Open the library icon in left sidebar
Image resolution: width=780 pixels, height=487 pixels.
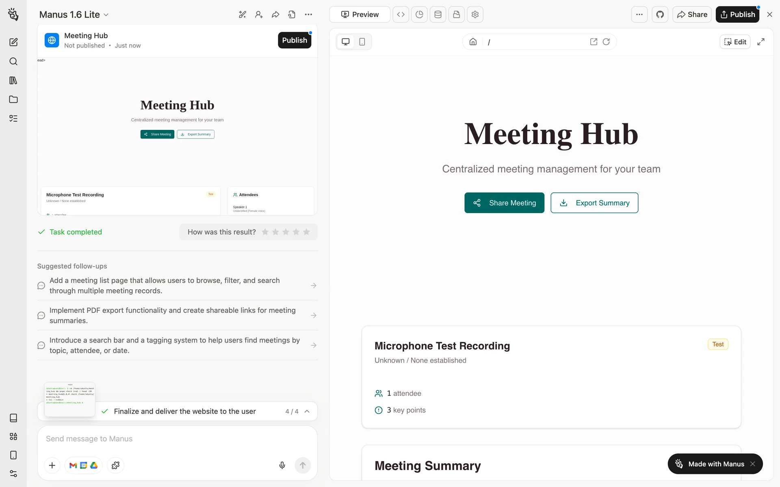pos(13,80)
